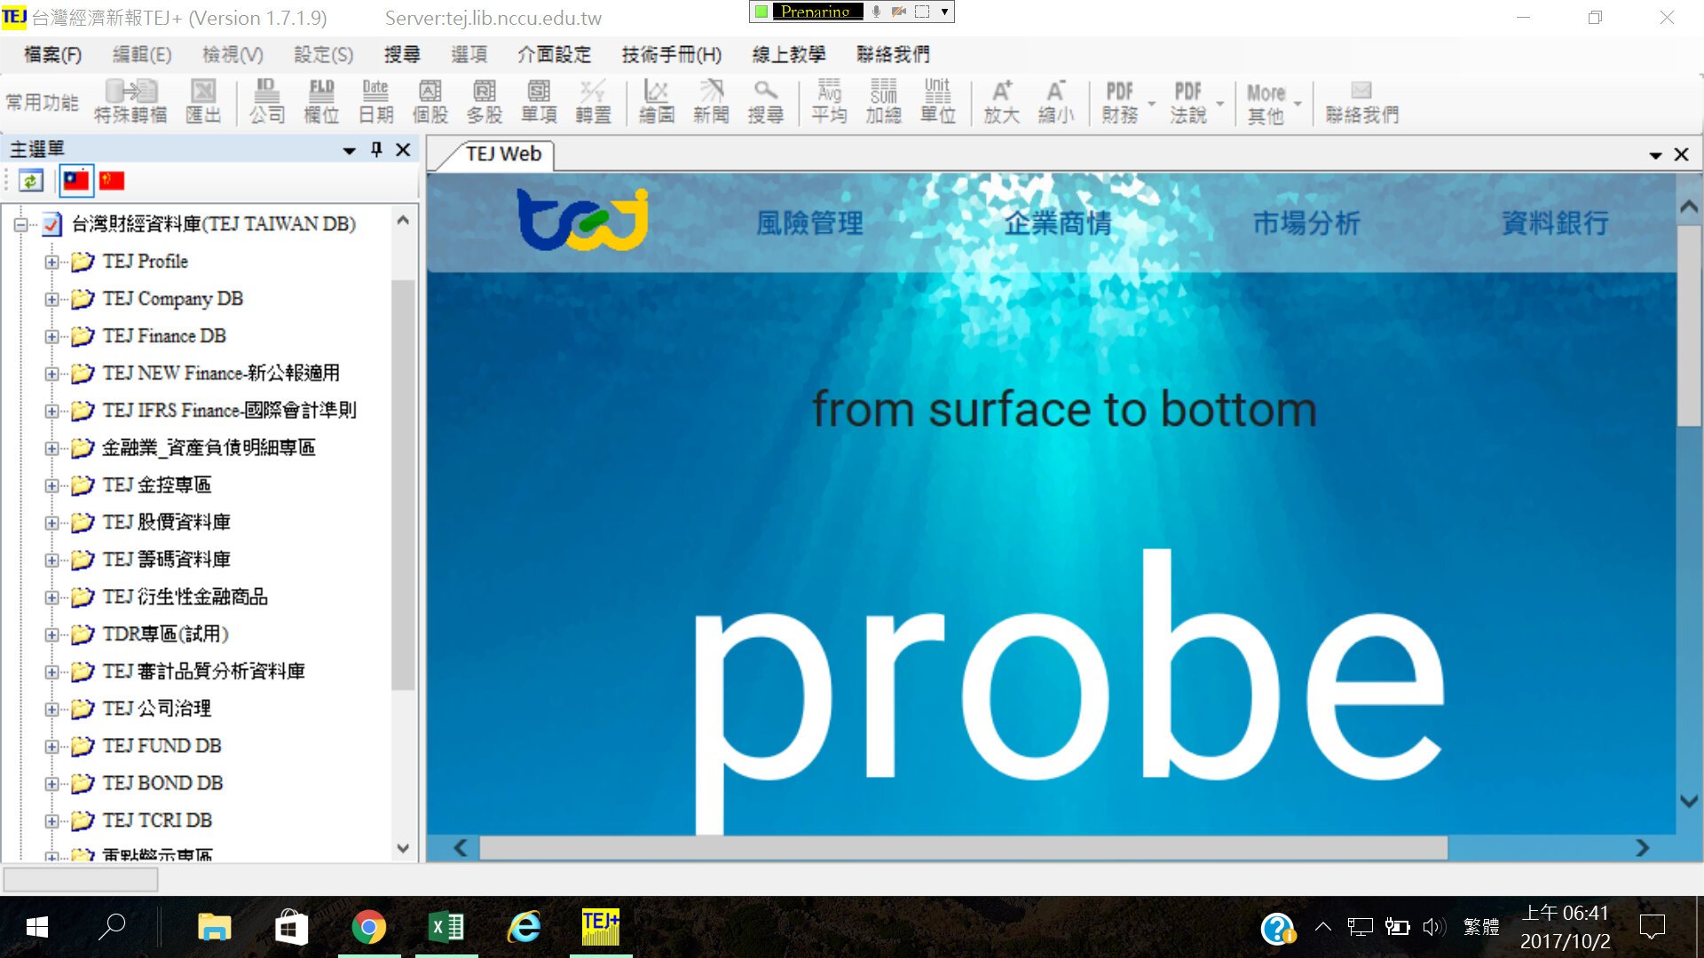This screenshot has height=958, width=1704.
Task: Click the 多股 toolbar icon
Action: coord(485,101)
